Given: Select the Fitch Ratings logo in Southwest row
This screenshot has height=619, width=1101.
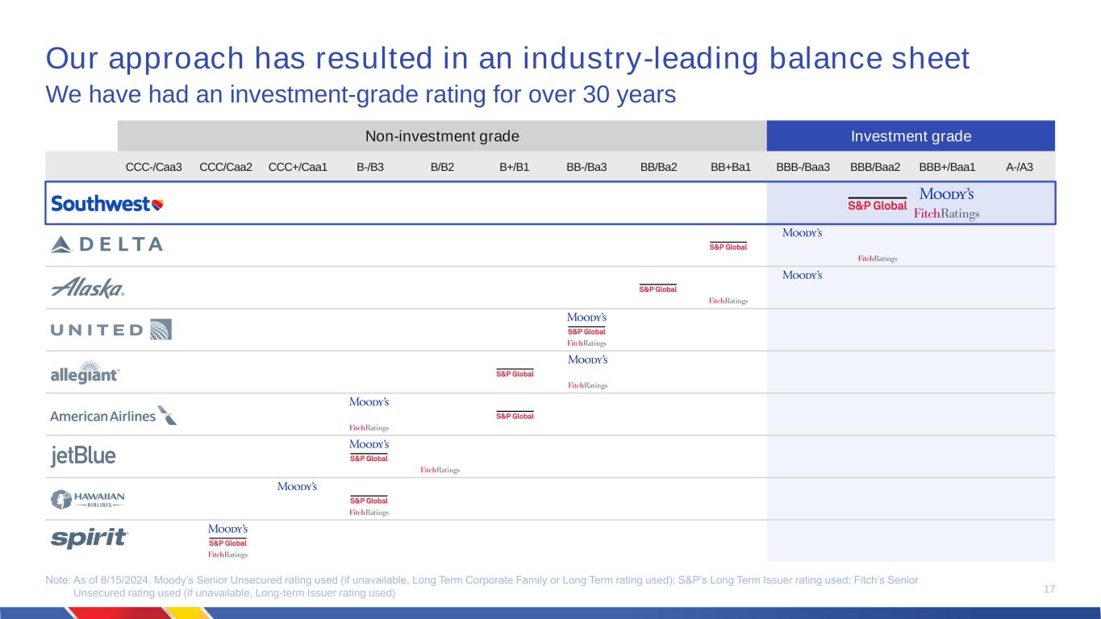Looking at the screenshot, I should point(946,214).
